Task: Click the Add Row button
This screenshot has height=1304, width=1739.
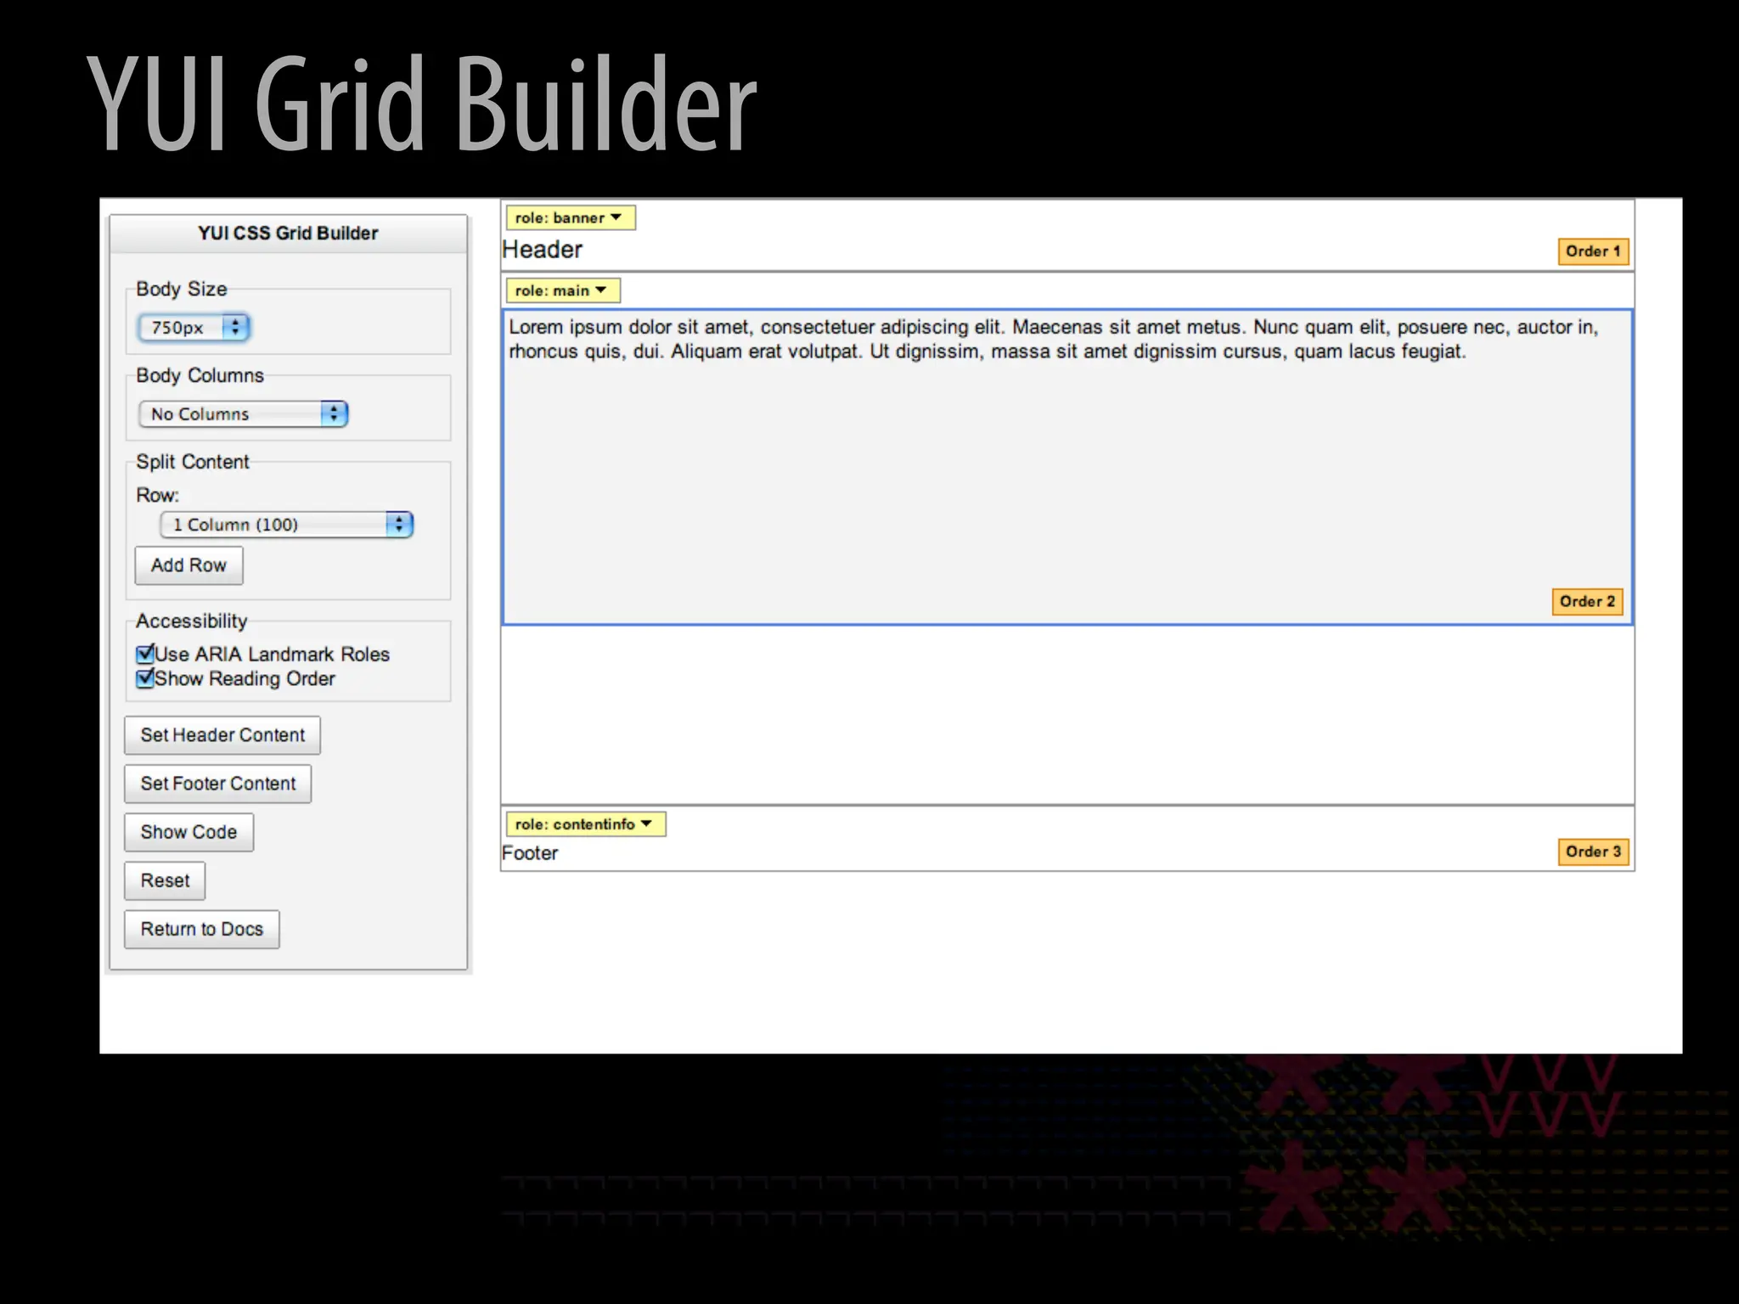Action: click(189, 565)
